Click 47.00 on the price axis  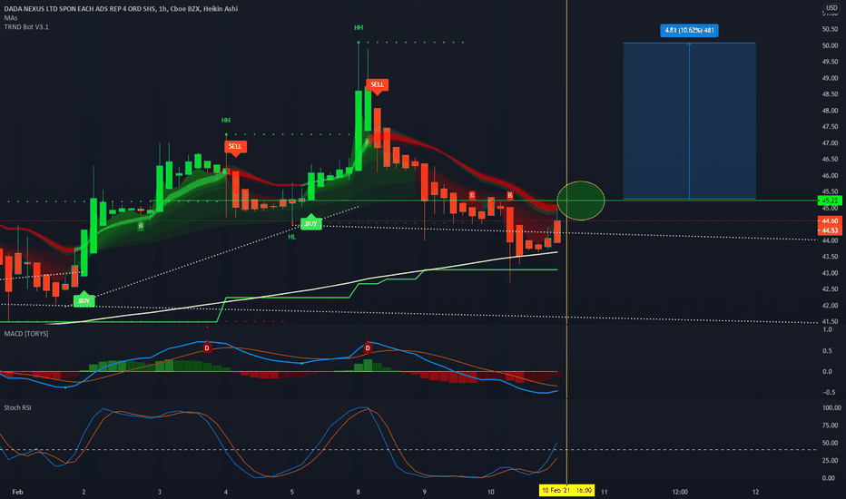tap(830, 143)
